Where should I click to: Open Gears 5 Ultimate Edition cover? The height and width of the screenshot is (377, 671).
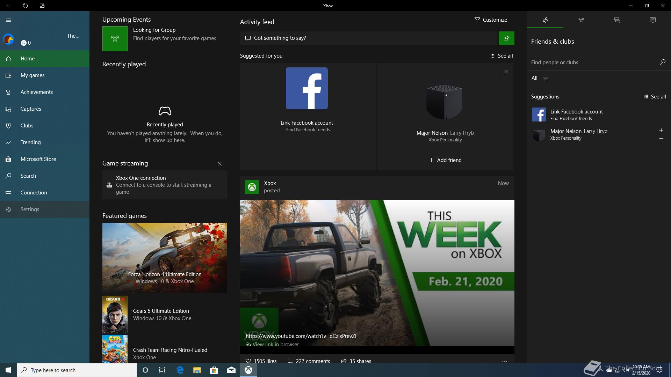[x=115, y=315]
